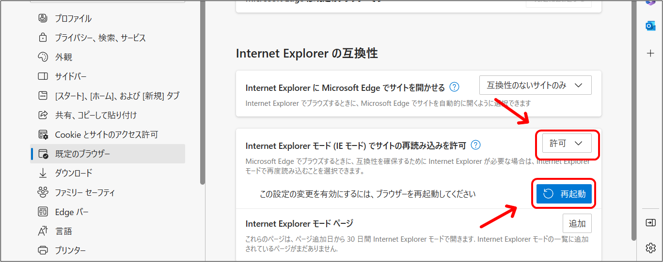
Task: Open the ダウンロード settings section
Action: click(x=108, y=173)
